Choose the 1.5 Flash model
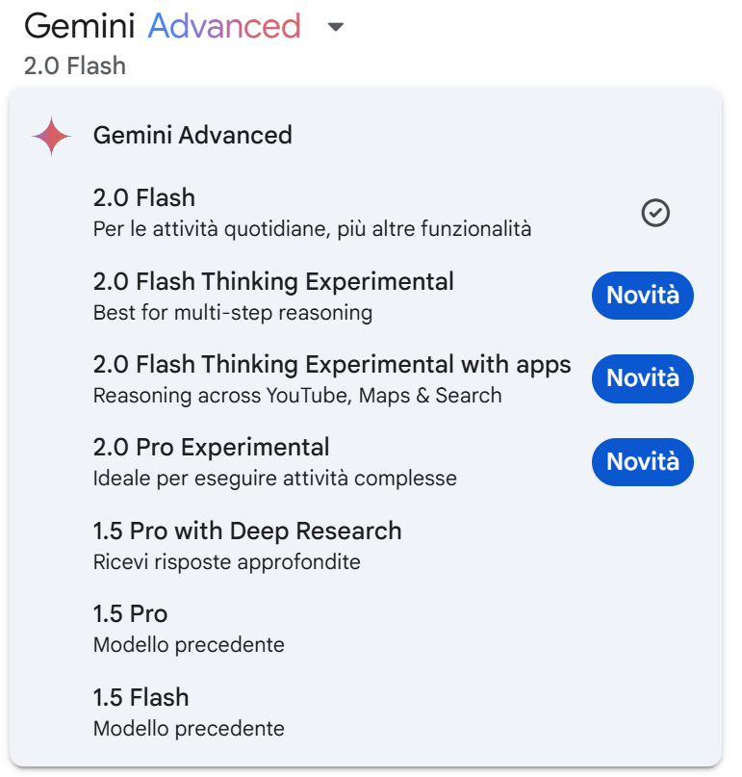 point(366,712)
